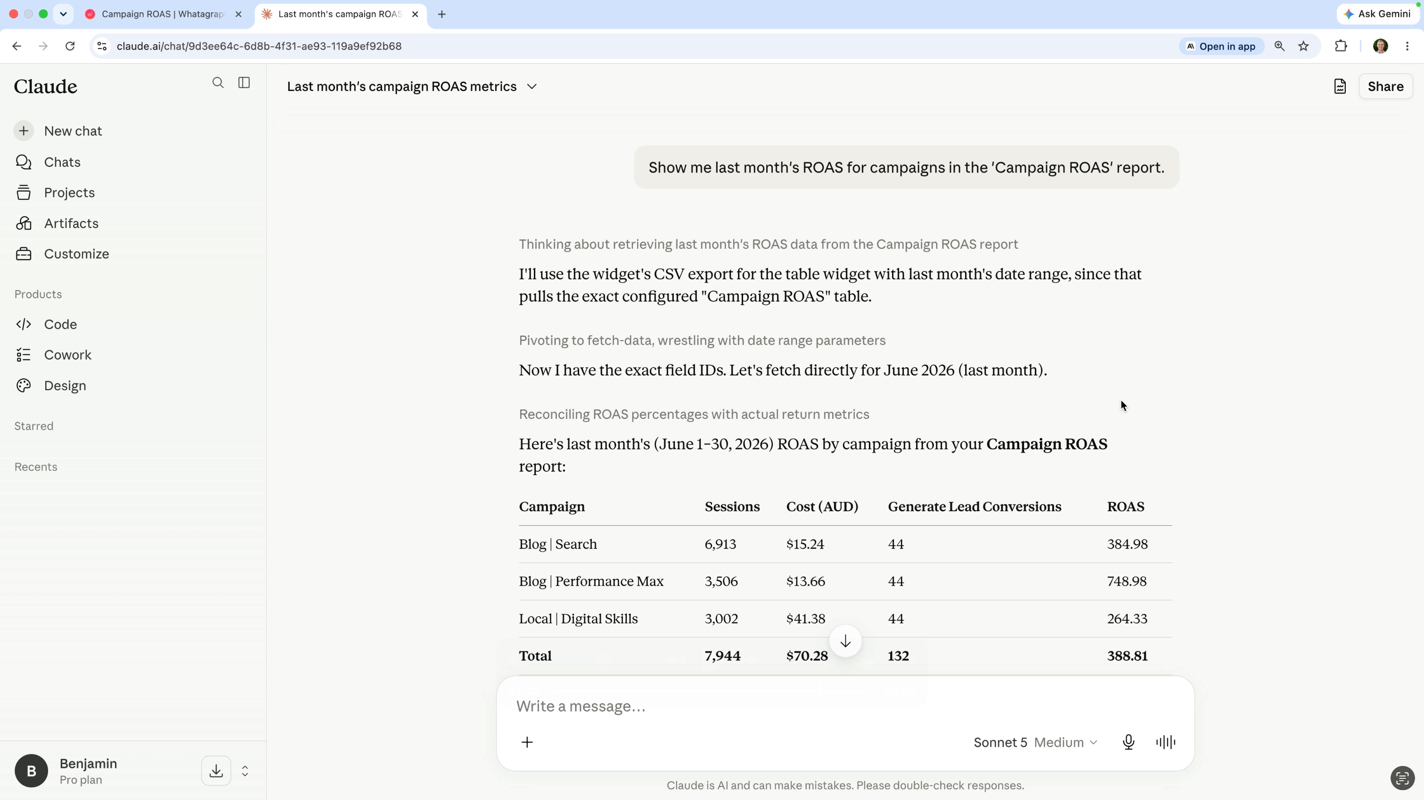Screen dimensions: 1424x800
Task: Expand Benjamin account menu chevrons
Action: pos(245,771)
